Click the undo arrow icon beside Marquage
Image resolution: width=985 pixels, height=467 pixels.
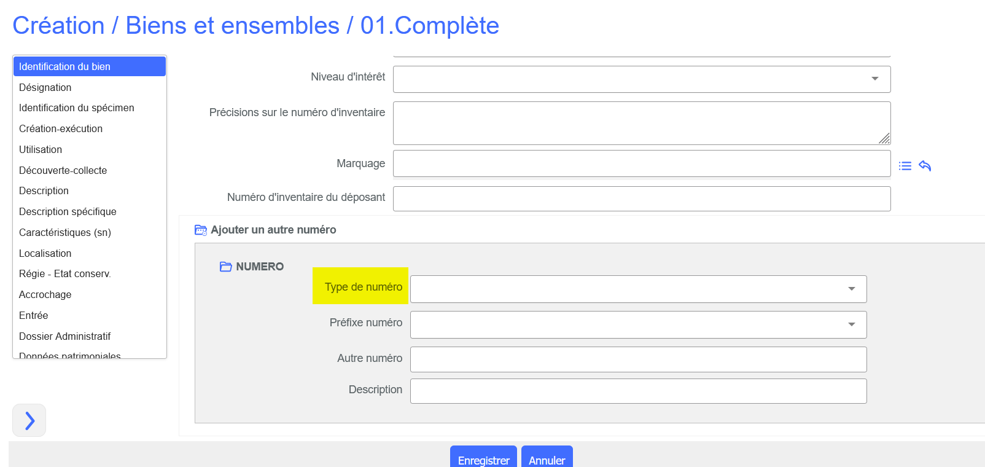[925, 166]
